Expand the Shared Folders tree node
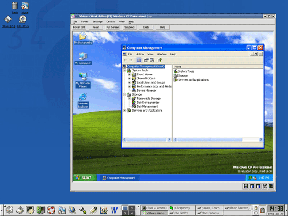Screen dimensions: 288x216 (129, 78)
